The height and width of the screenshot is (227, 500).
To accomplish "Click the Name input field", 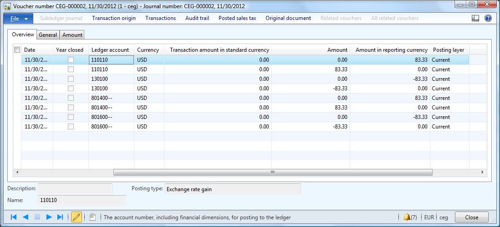I will [82, 200].
